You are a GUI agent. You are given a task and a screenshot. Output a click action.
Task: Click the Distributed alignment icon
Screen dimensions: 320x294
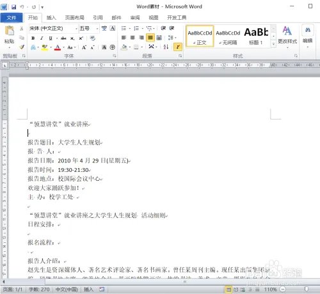(159, 38)
